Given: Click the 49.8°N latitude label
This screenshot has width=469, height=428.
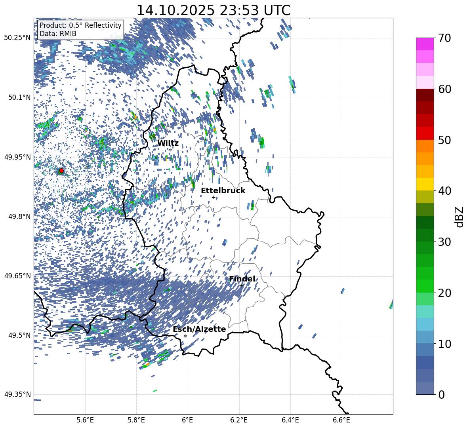Looking at the screenshot, I should (19, 216).
